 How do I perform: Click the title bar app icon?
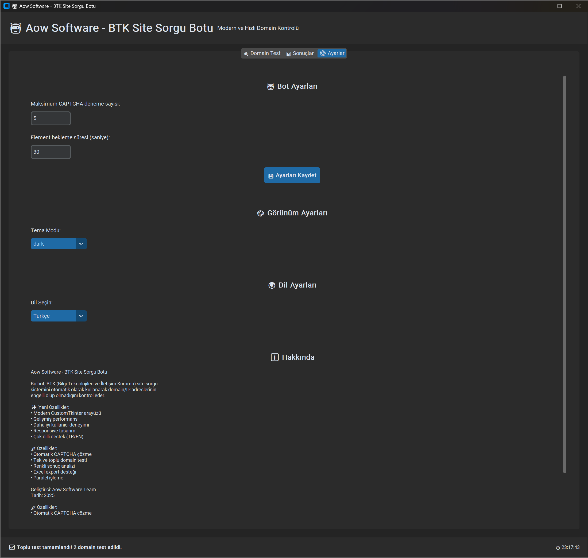(6, 6)
